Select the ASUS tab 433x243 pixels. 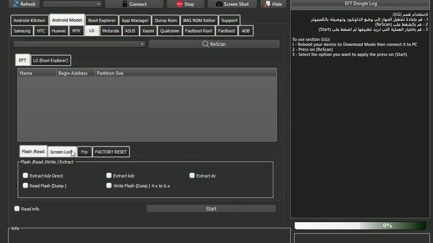pos(130,31)
